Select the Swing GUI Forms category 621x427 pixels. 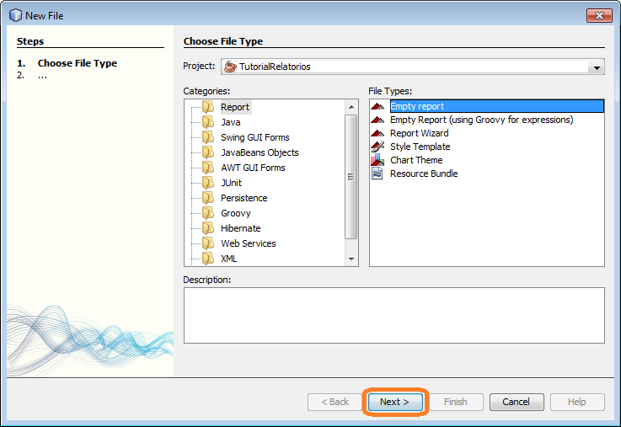coord(254,137)
